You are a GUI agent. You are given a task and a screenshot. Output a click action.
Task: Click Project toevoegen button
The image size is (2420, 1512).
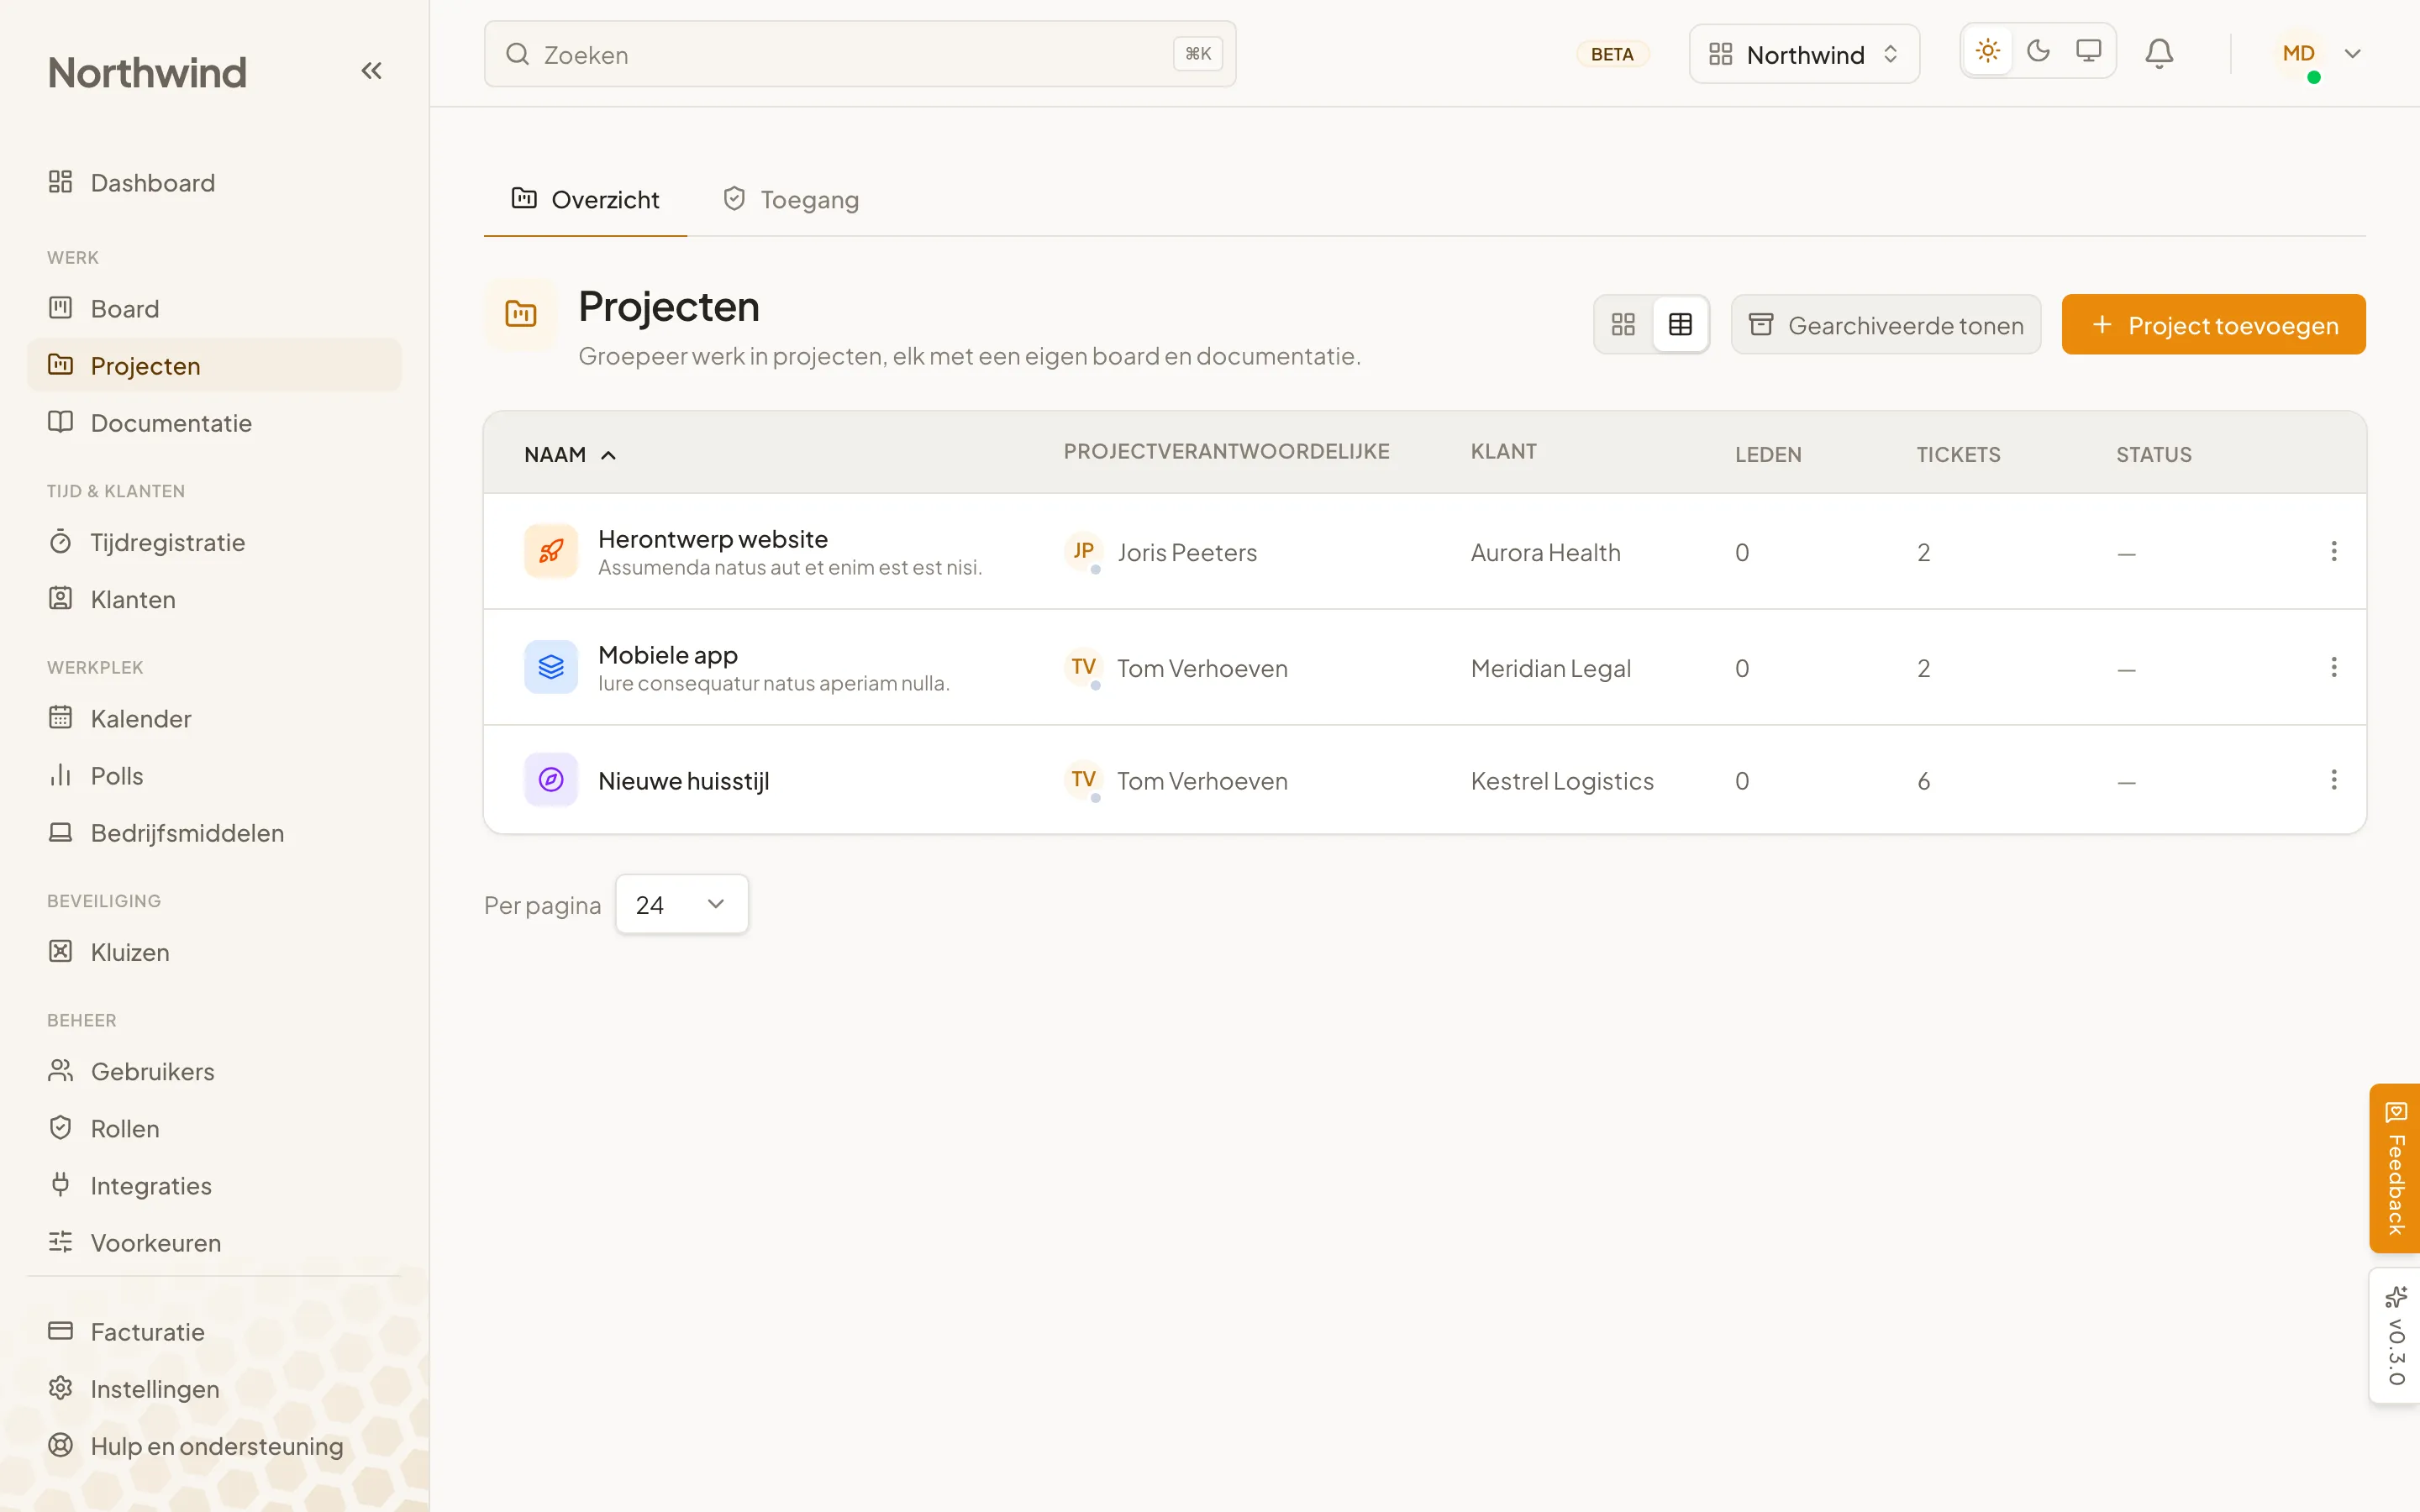coord(2213,325)
